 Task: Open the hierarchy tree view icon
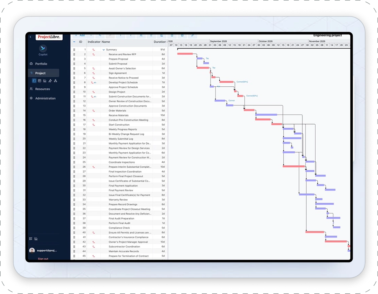tap(56, 81)
